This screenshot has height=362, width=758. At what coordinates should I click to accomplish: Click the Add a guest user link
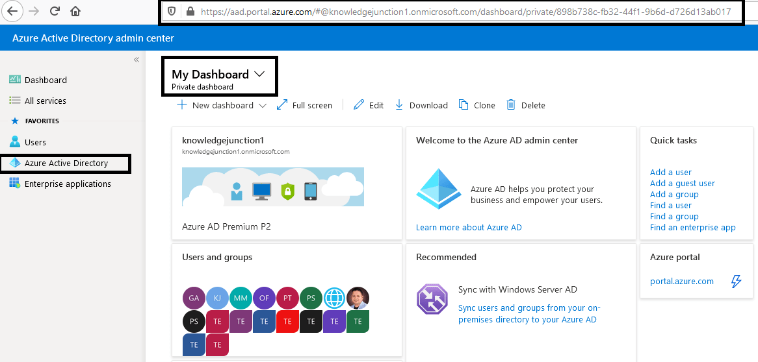click(682, 183)
